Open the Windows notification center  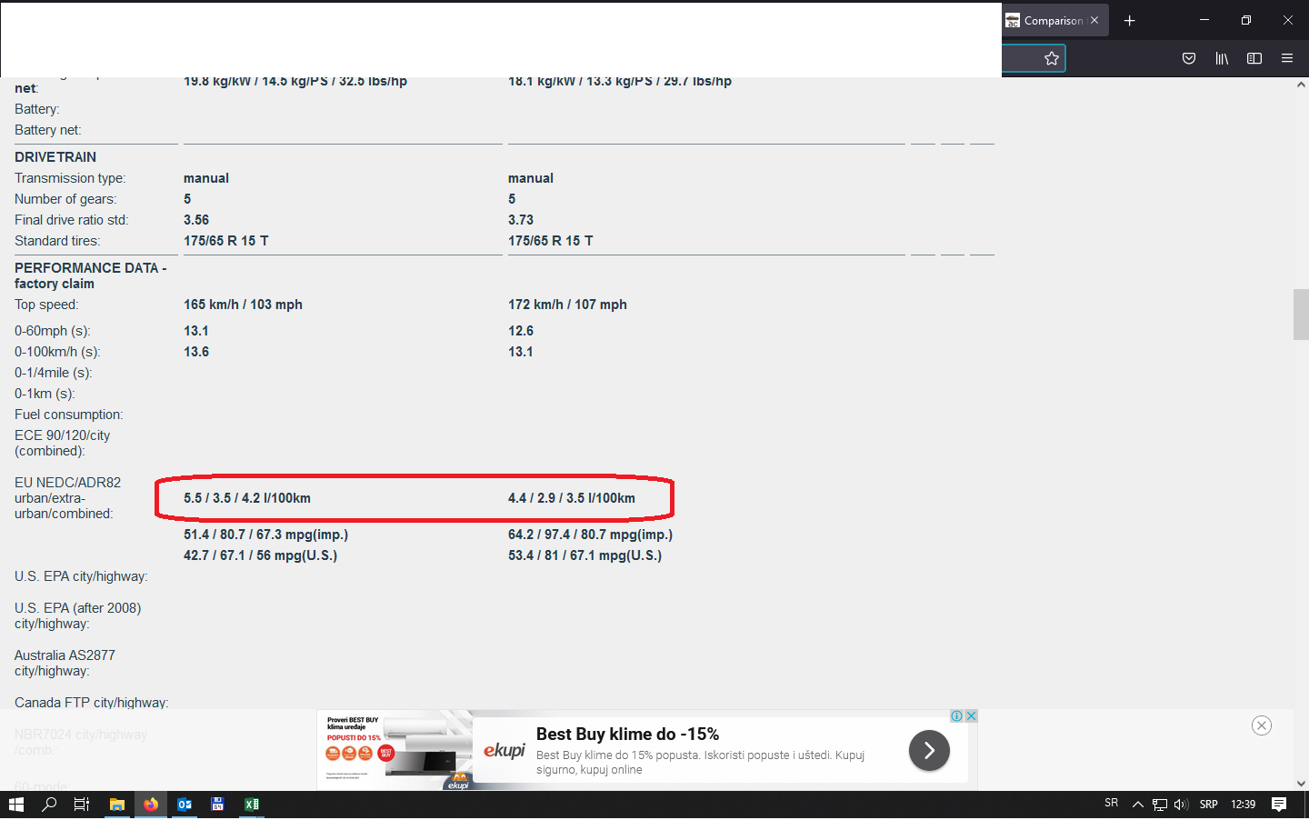click(x=1279, y=805)
